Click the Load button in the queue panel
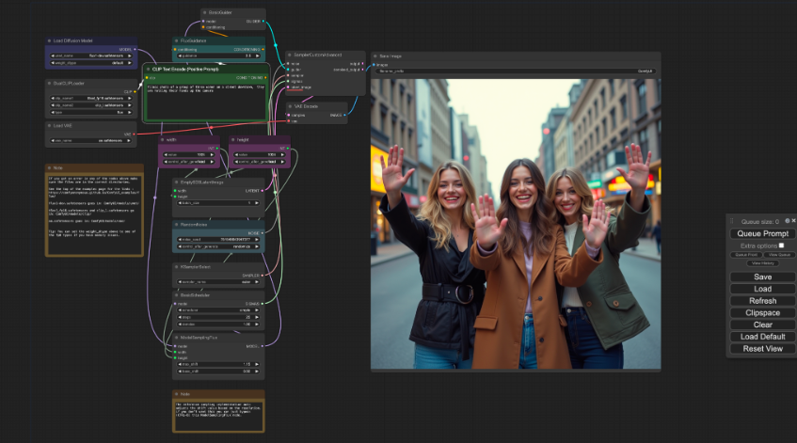The image size is (797, 443). pos(762,289)
